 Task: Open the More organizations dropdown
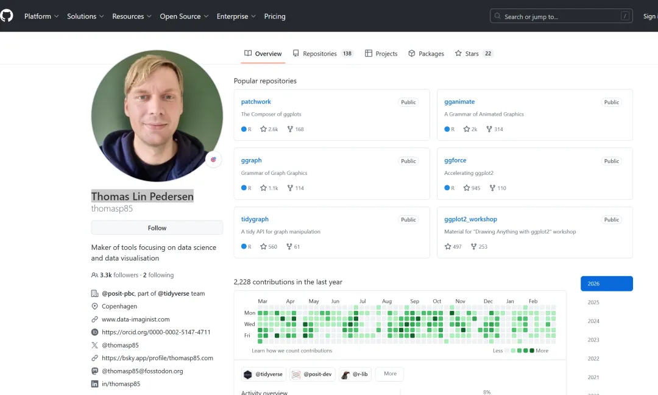tap(390, 374)
